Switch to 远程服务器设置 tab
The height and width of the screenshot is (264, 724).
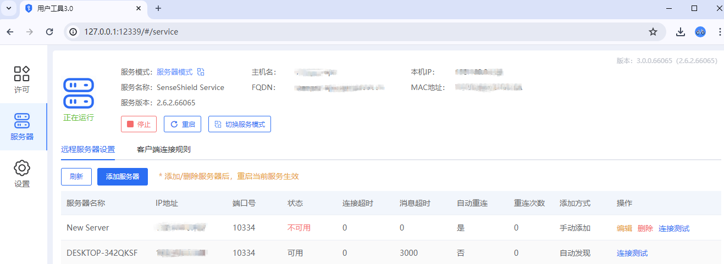88,149
